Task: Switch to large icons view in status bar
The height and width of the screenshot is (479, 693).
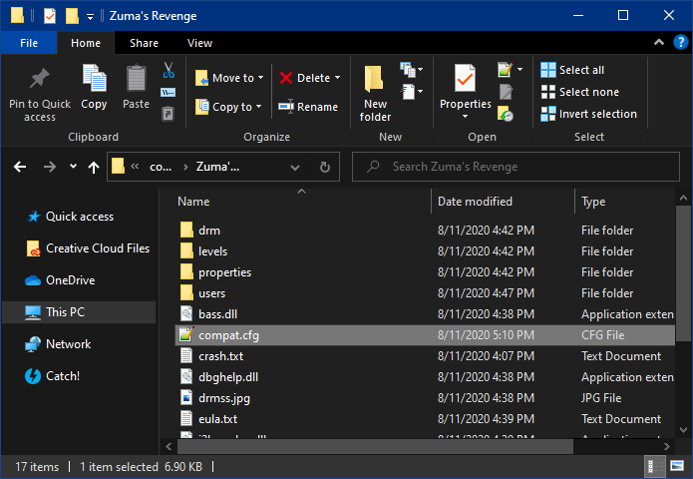Action: tap(677, 466)
